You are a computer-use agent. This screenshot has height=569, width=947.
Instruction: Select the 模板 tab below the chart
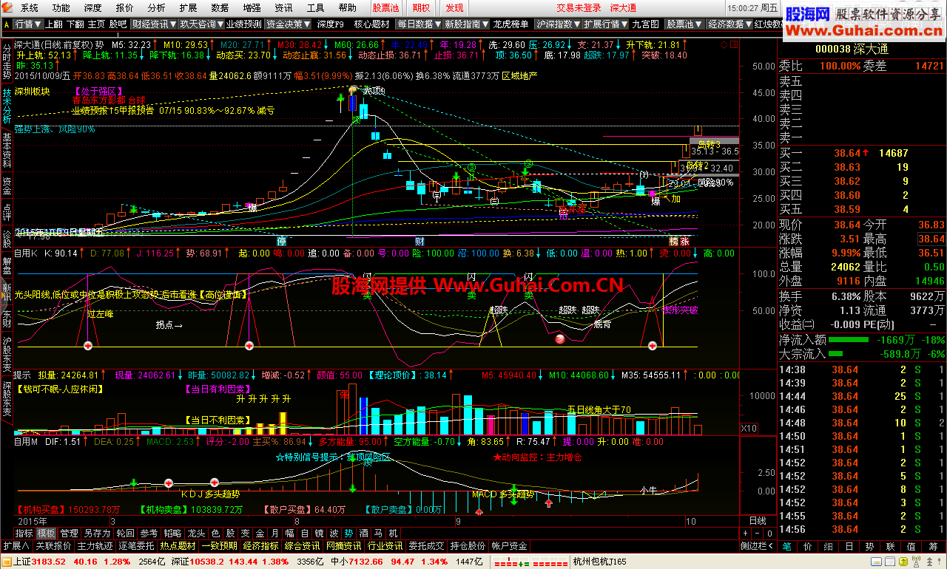coord(47,533)
